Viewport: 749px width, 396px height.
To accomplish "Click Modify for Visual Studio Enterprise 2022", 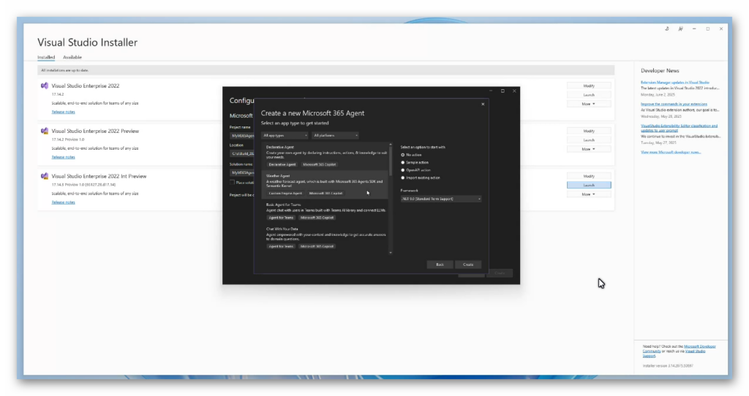I will tap(589, 86).
